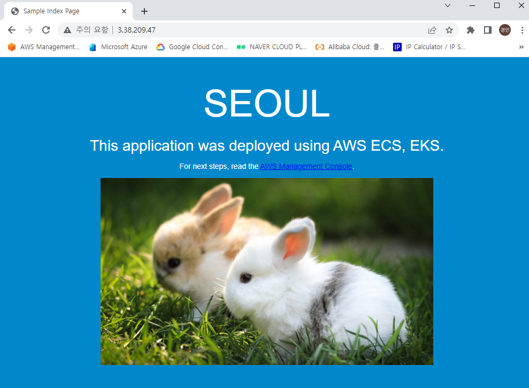
Task: Open the IP Calculator bookmark
Action: pyautogui.click(x=430, y=47)
